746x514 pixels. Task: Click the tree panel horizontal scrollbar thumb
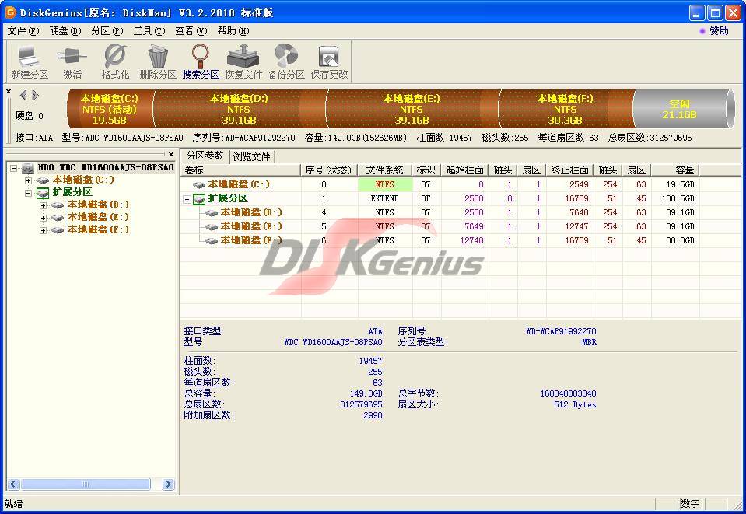pyautogui.click(x=86, y=484)
